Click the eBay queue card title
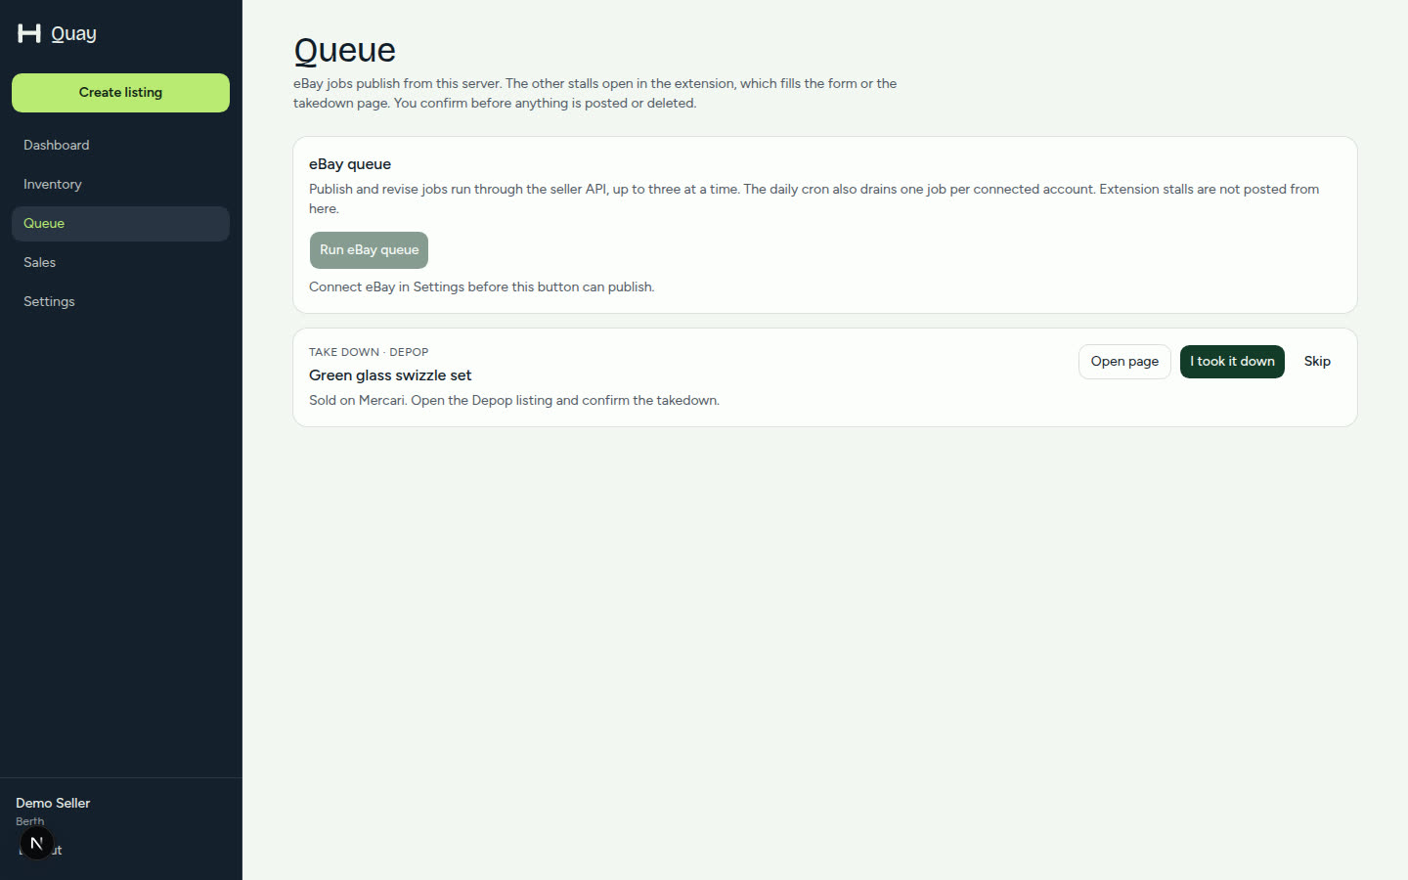 (x=350, y=164)
